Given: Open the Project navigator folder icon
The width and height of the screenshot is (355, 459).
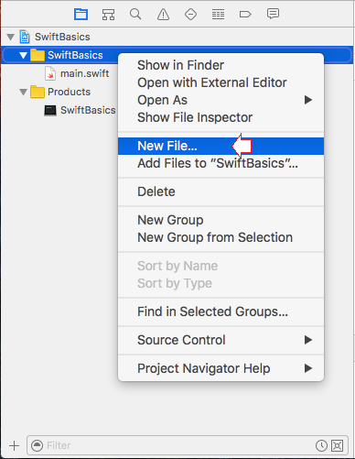Looking at the screenshot, I should tap(81, 15).
